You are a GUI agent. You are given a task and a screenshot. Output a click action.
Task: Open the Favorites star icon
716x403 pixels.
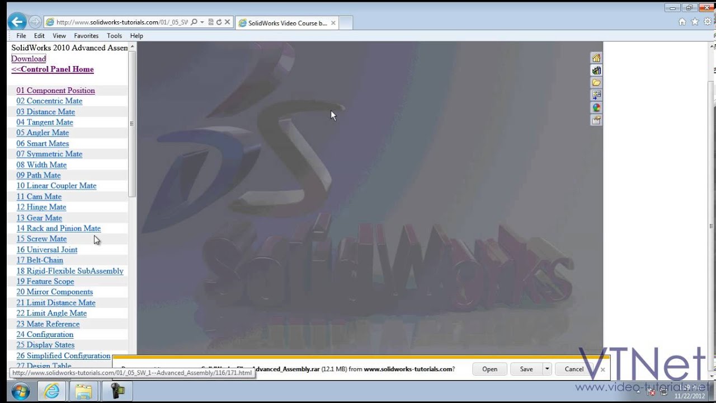pyautogui.click(x=695, y=22)
